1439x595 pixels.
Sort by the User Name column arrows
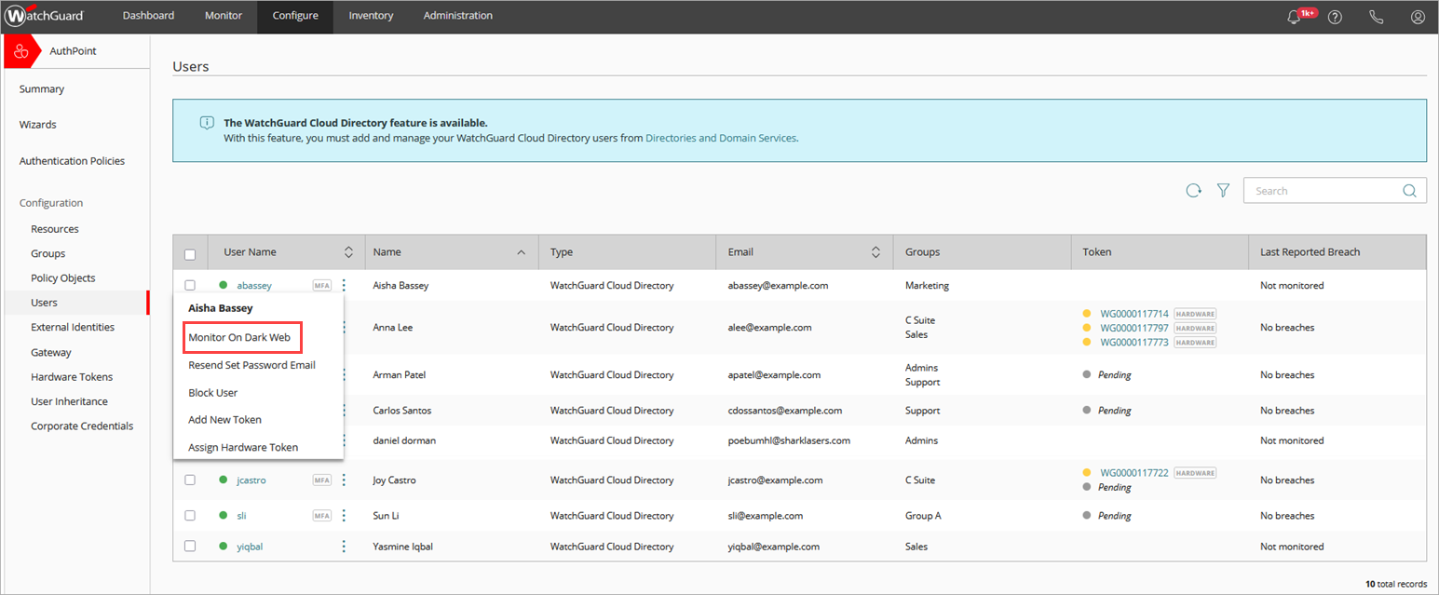tap(348, 252)
